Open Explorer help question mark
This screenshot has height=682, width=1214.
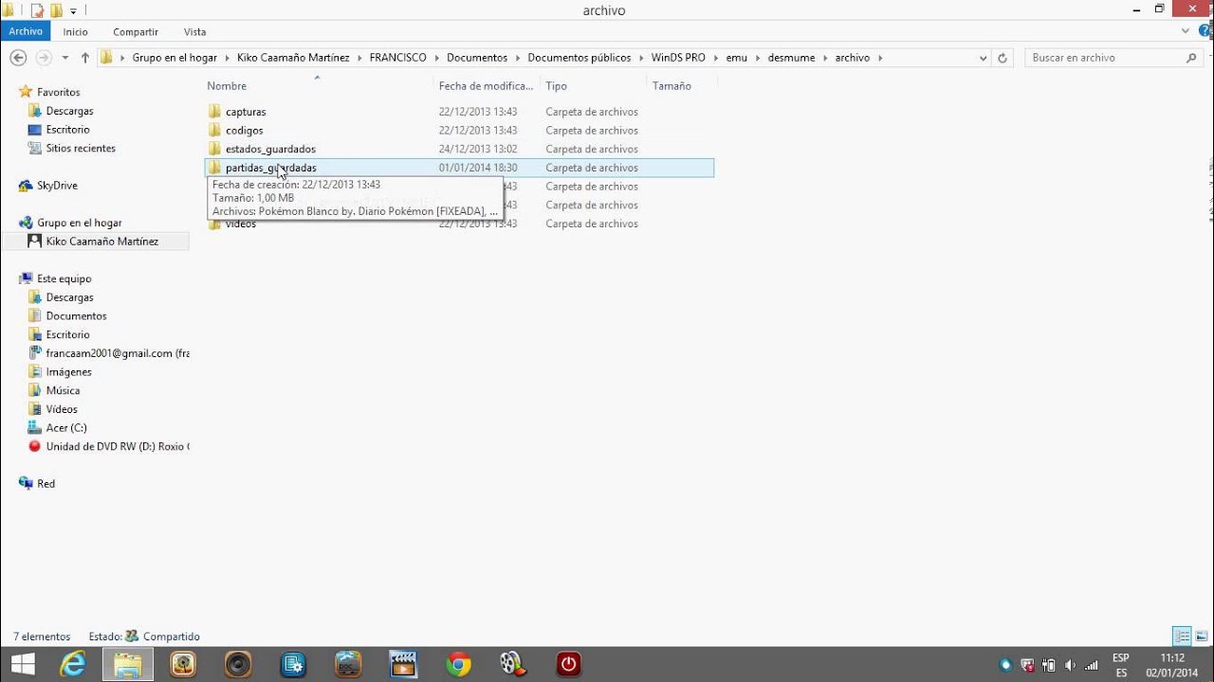coord(1203,31)
